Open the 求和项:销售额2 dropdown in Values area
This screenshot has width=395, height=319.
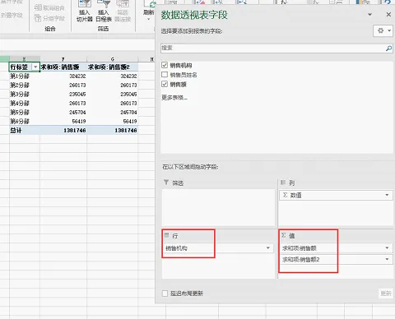tap(387, 259)
